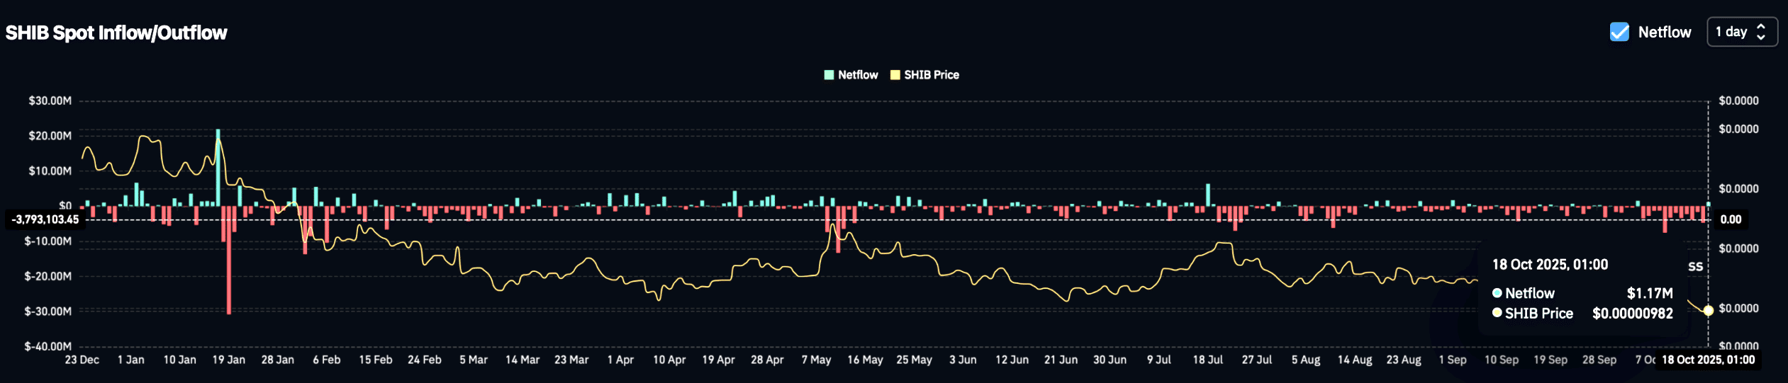Click the yellow price marker dot at chart end
This screenshot has height=383, width=1788.
click(1708, 310)
